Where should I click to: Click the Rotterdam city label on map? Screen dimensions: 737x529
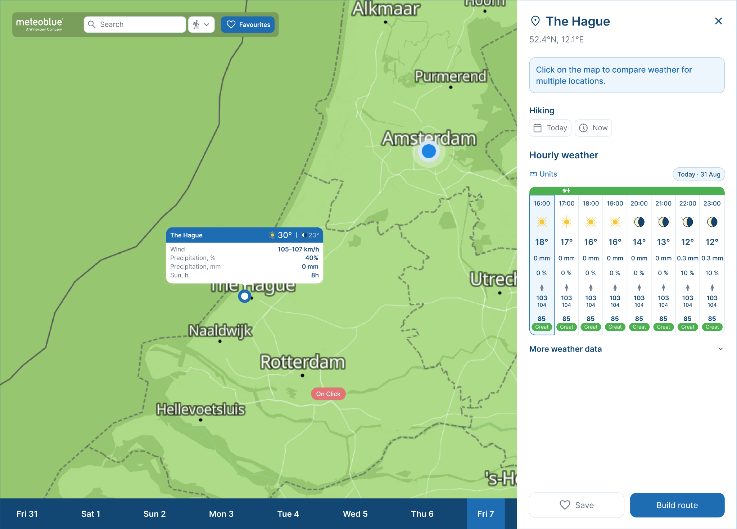303,362
